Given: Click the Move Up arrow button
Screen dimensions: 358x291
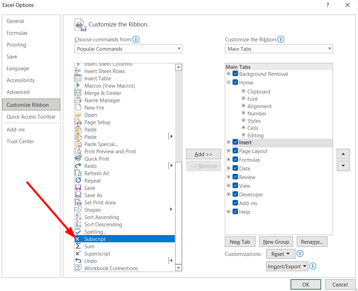Looking at the screenshot, I should click(x=343, y=154).
